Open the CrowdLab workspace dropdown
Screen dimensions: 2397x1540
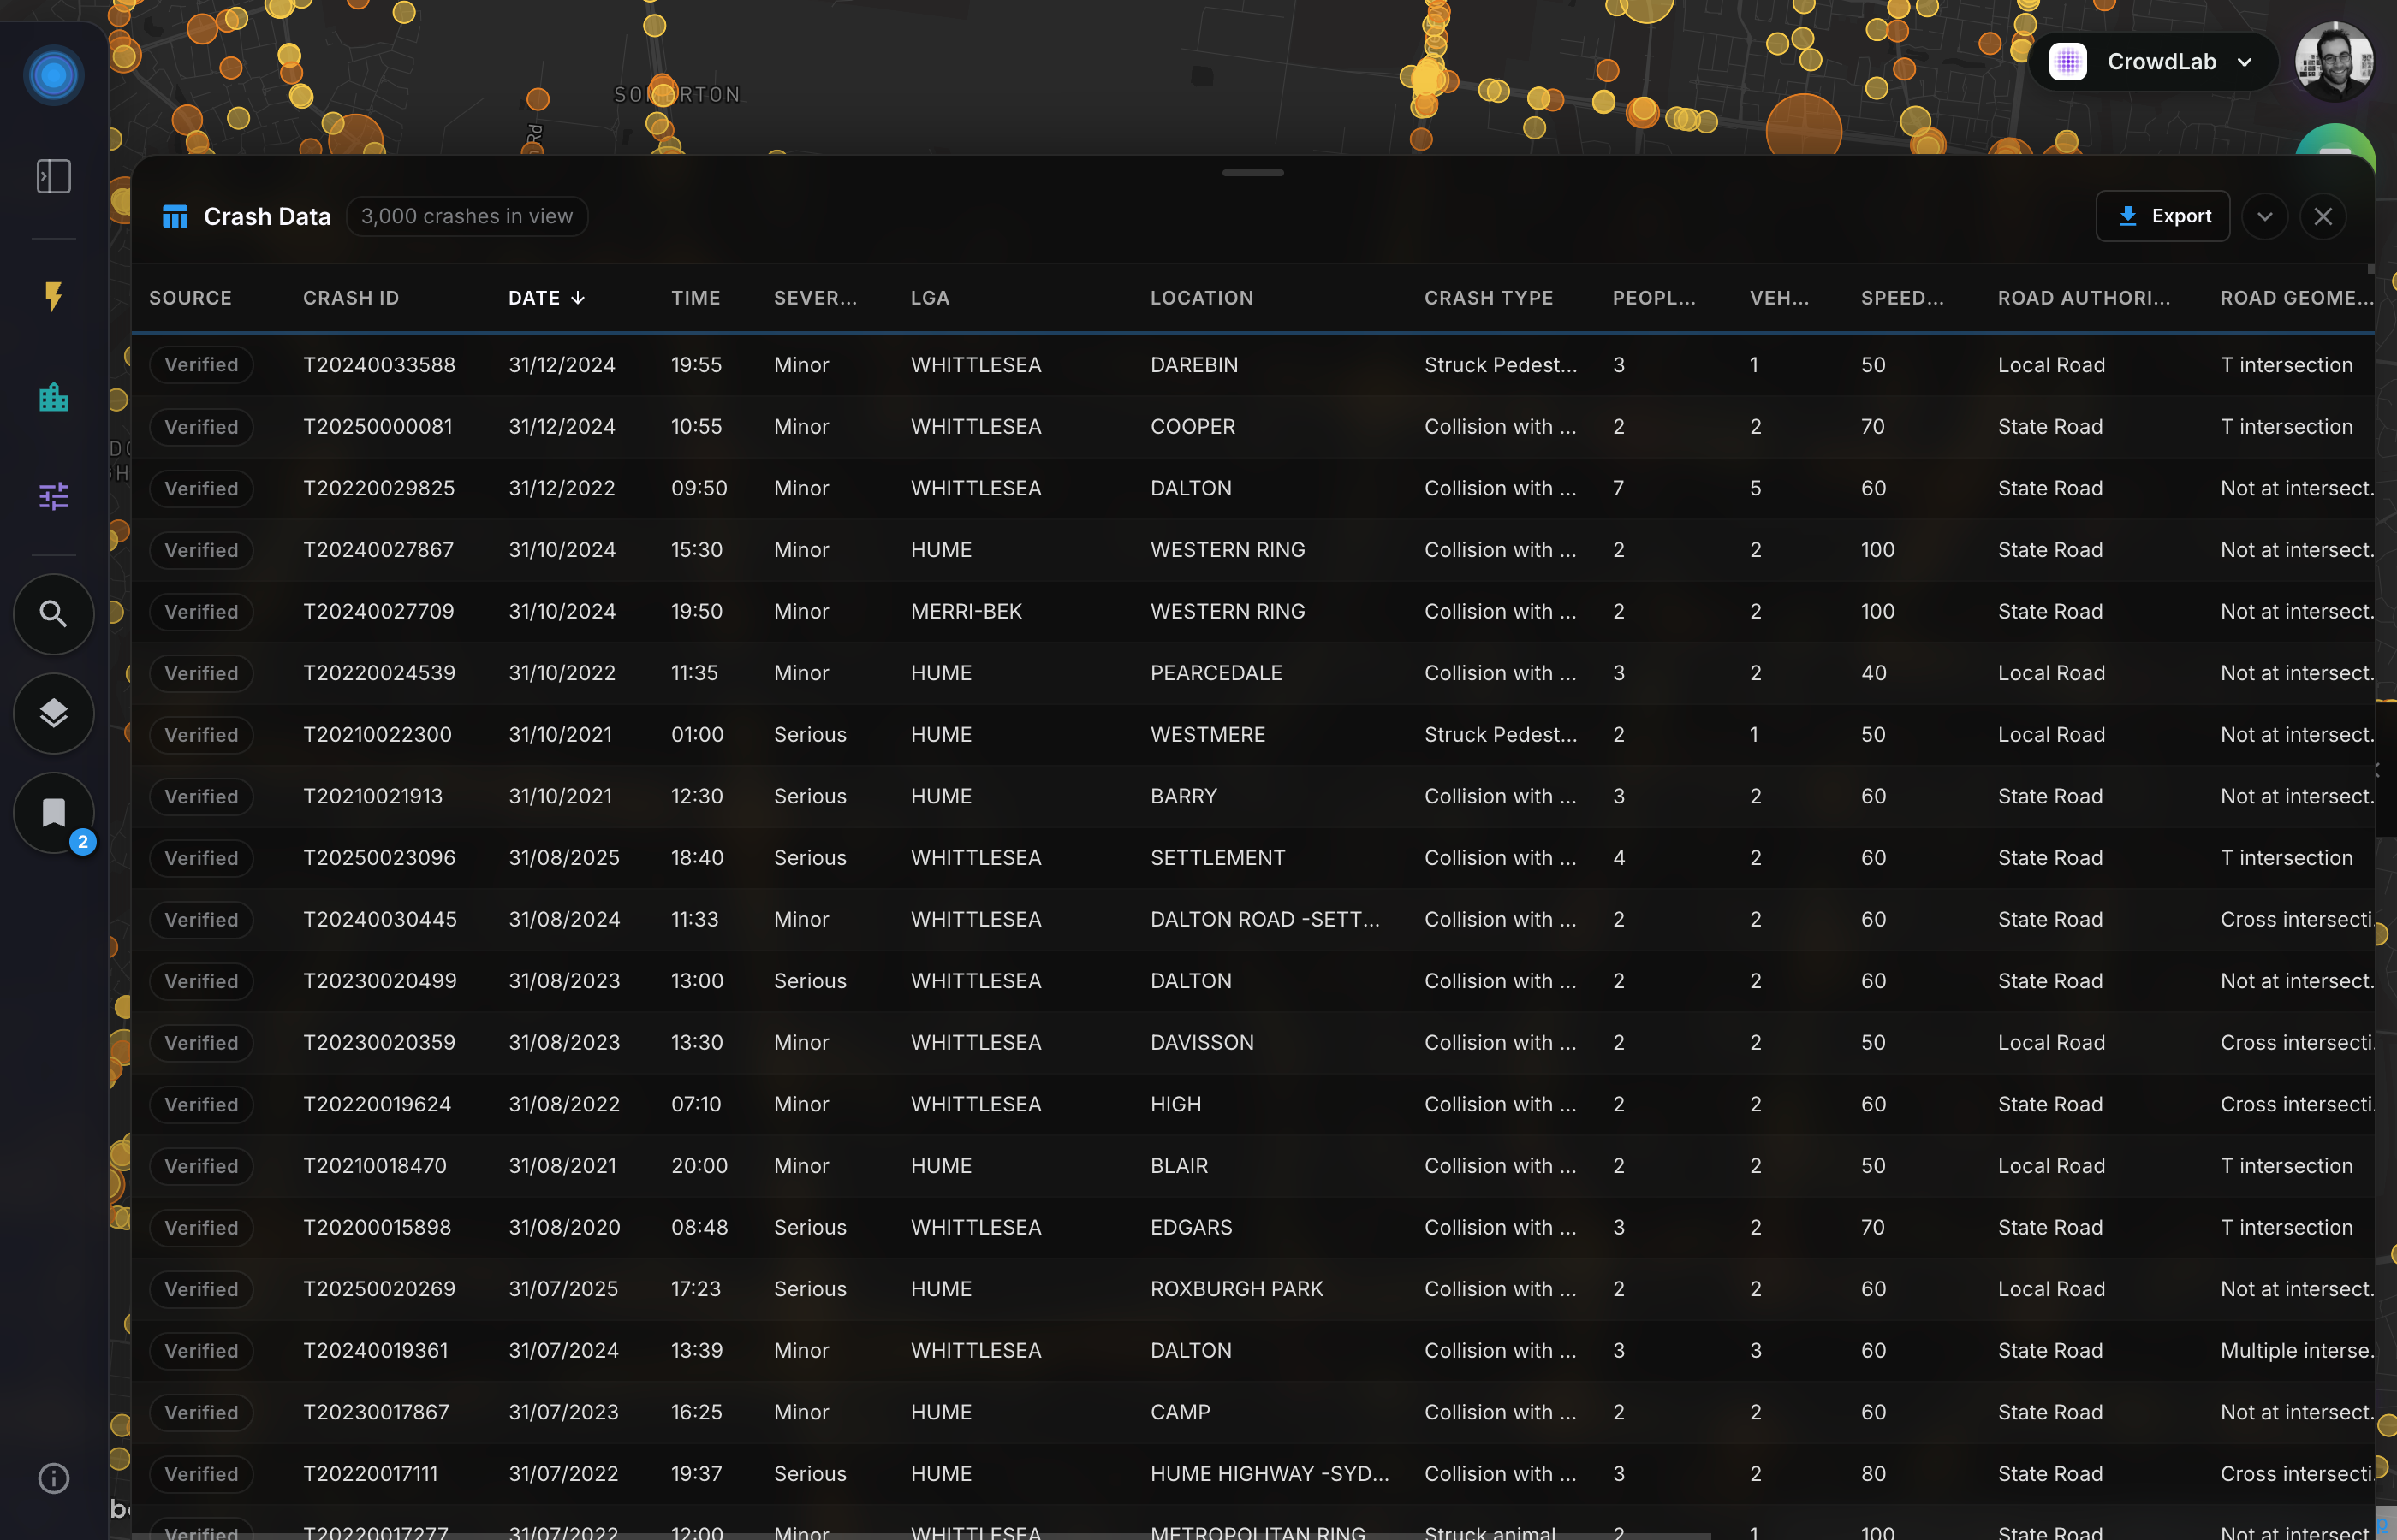point(2152,62)
